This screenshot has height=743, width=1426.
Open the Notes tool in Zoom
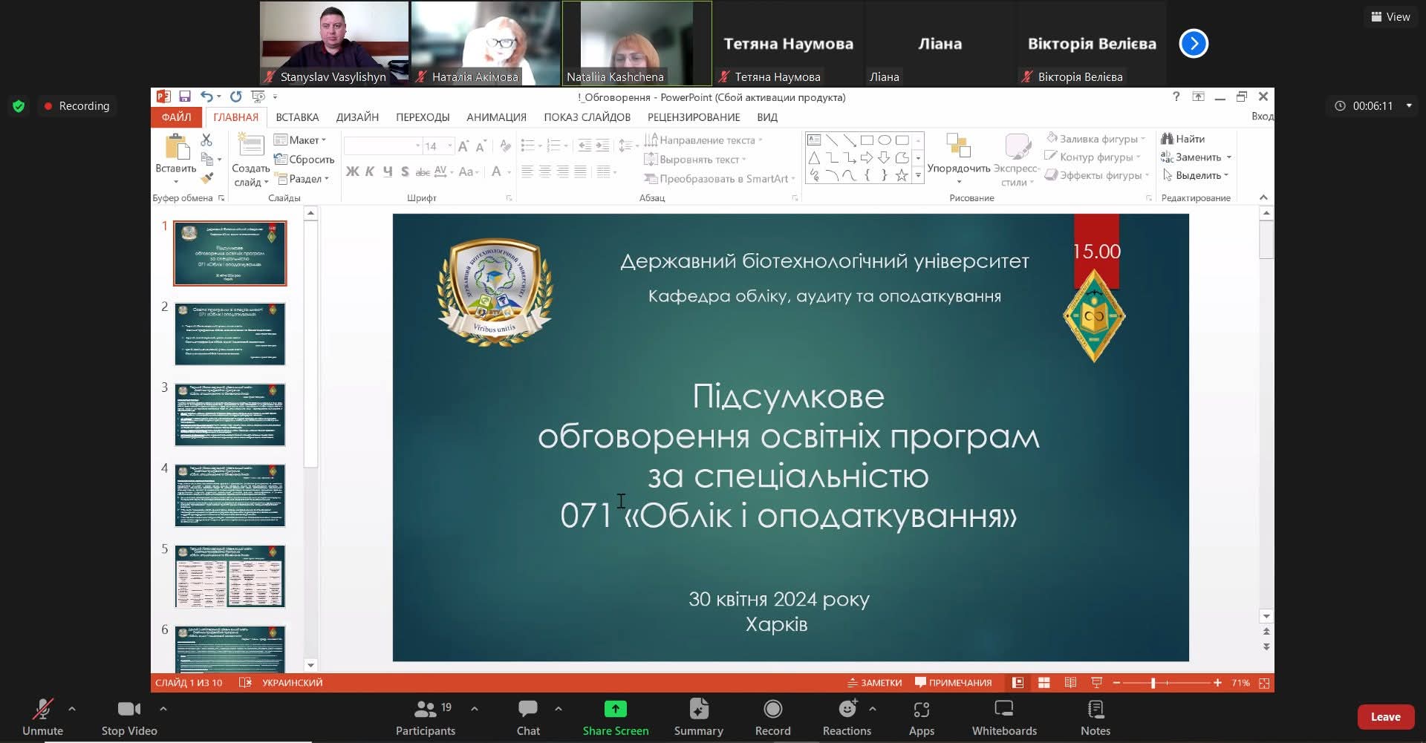1095,717
